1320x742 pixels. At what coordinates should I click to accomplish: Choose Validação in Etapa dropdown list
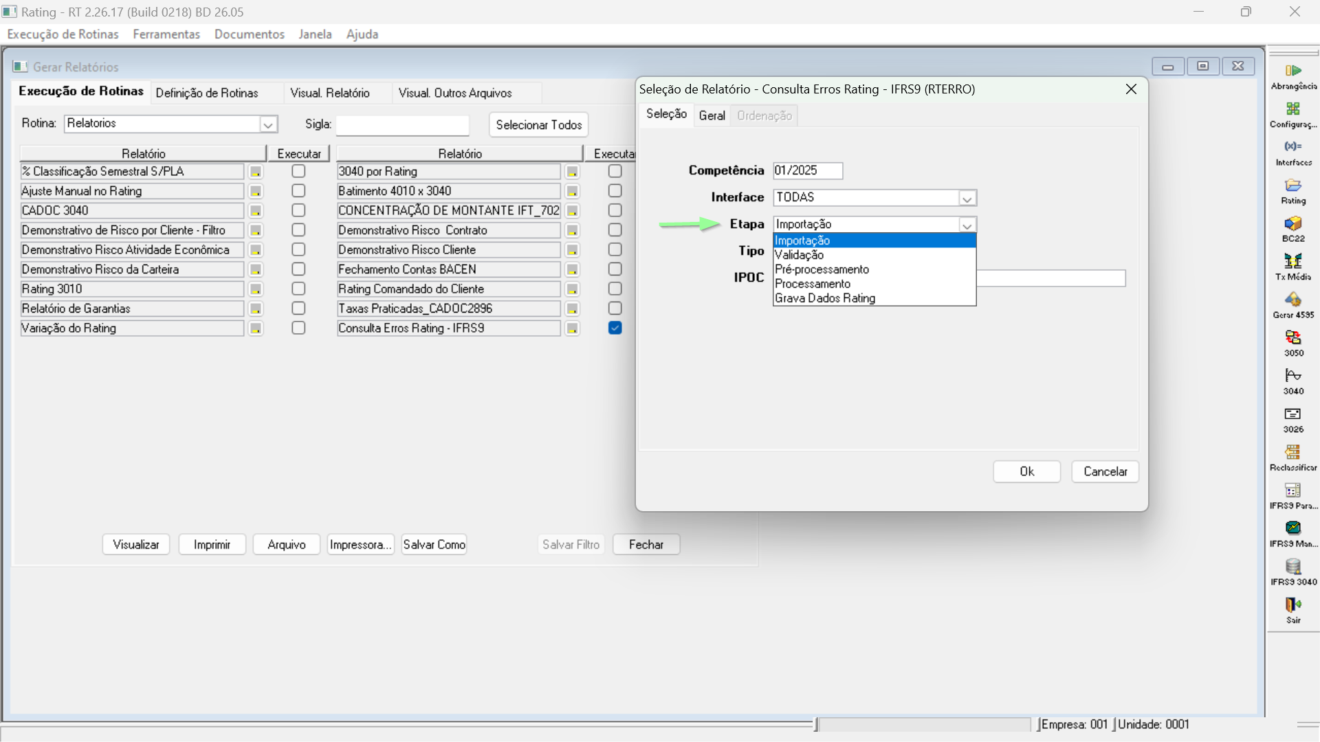pos(799,255)
